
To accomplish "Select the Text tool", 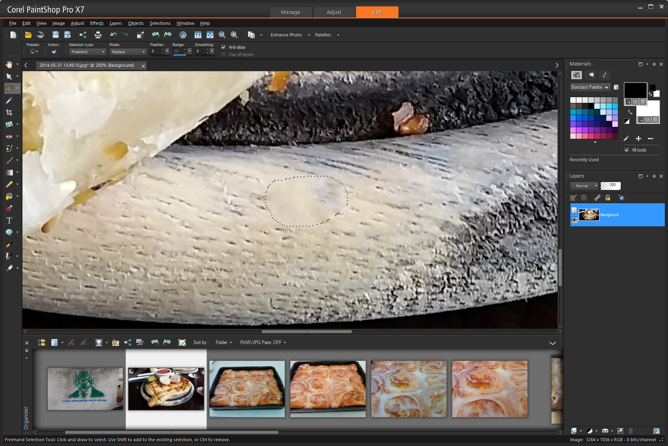I will [x=9, y=220].
